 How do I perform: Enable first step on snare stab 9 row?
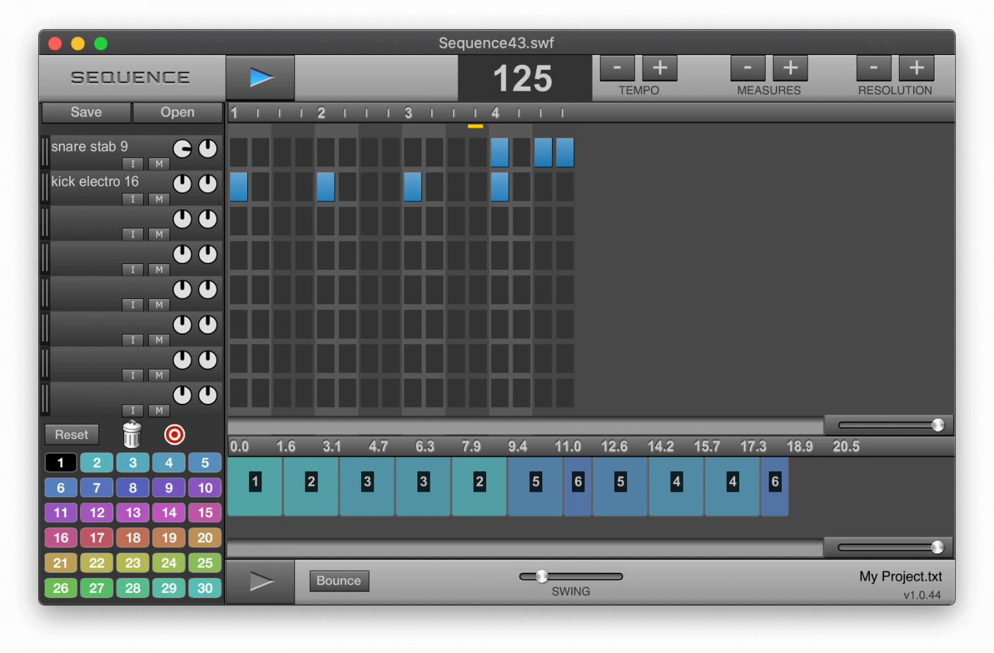point(239,152)
